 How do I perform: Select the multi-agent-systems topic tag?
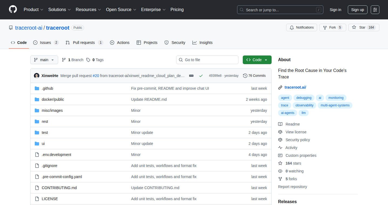click(335, 105)
